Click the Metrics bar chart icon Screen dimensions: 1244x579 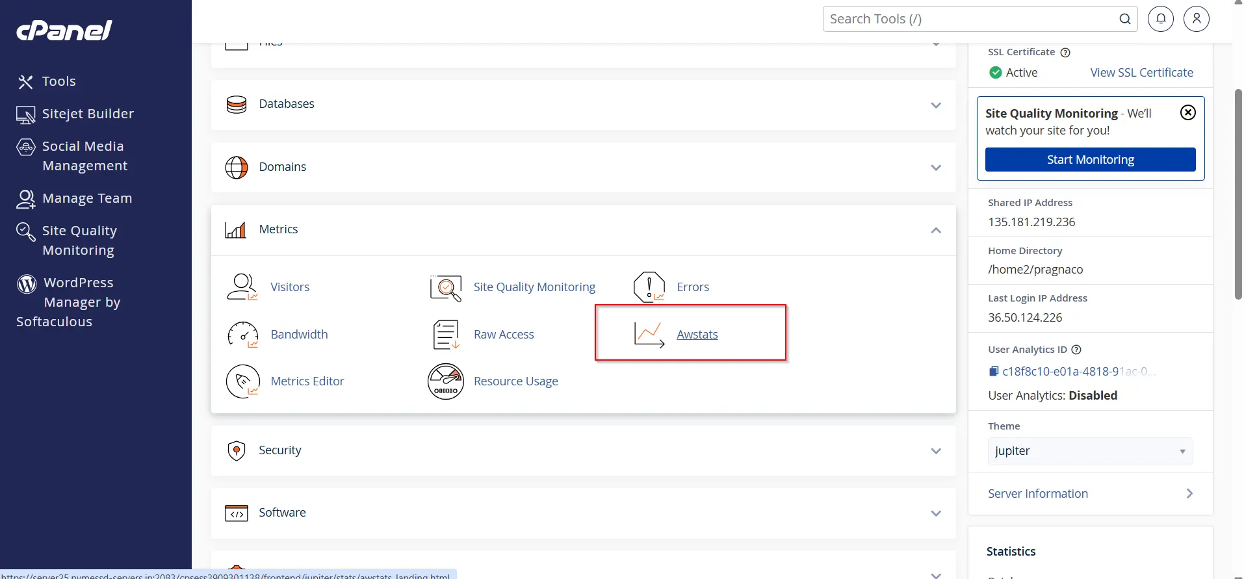pos(235,230)
